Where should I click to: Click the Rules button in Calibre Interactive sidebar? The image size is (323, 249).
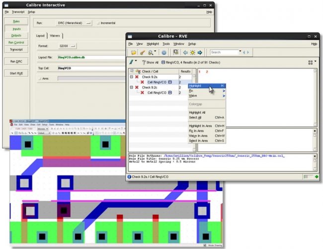[16, 21]
